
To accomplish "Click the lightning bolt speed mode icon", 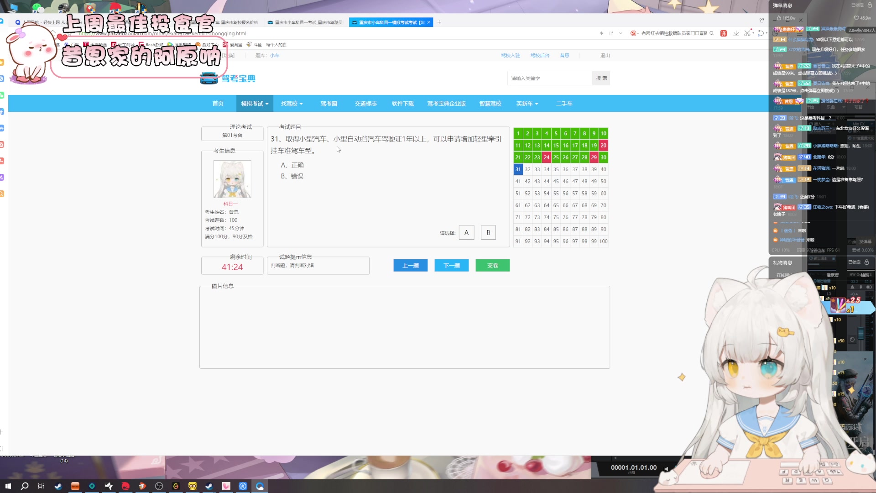I will point(601,33).
